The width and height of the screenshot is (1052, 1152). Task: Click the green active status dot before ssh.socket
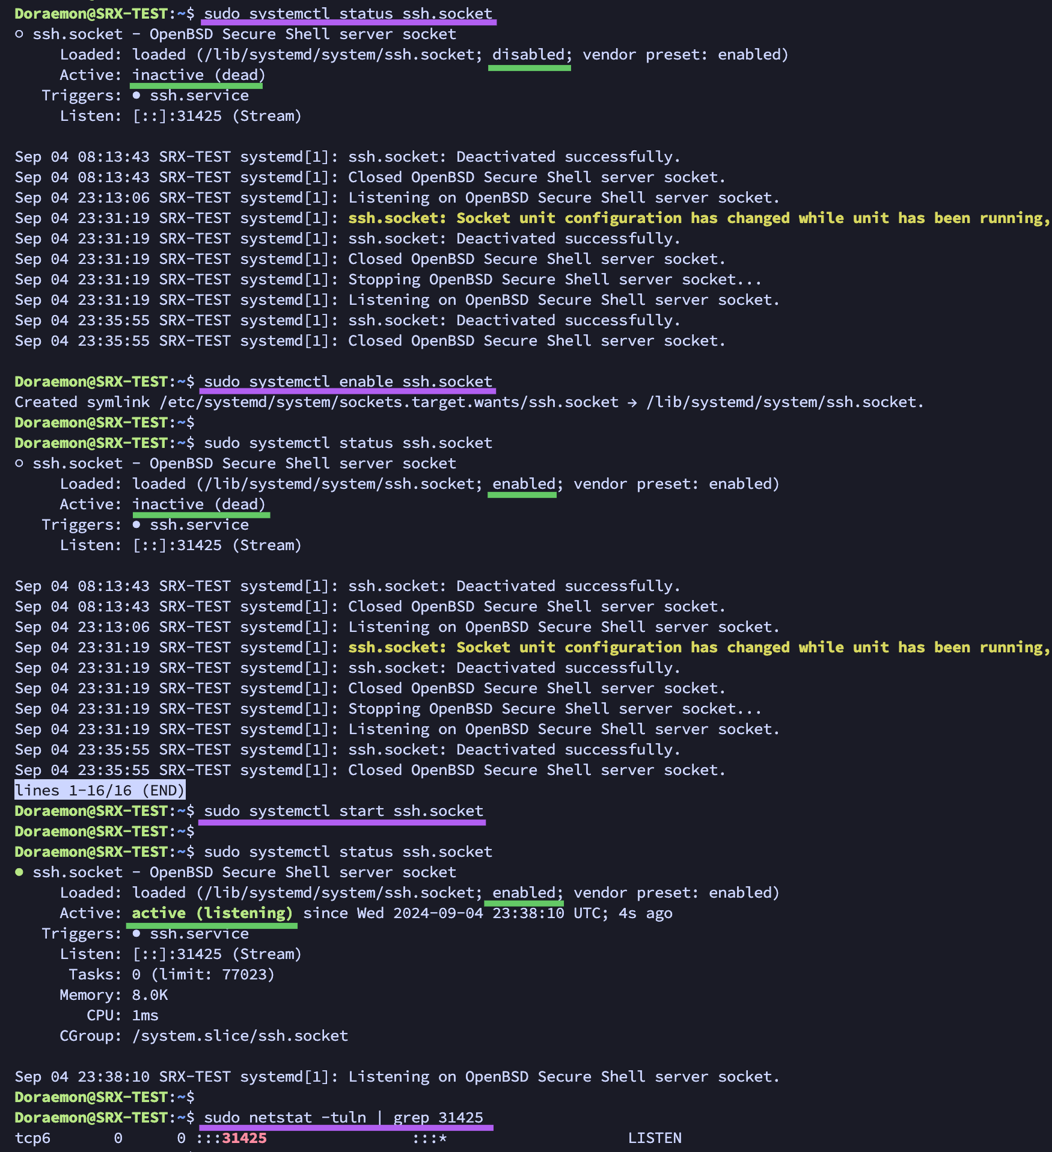point(19,872)
